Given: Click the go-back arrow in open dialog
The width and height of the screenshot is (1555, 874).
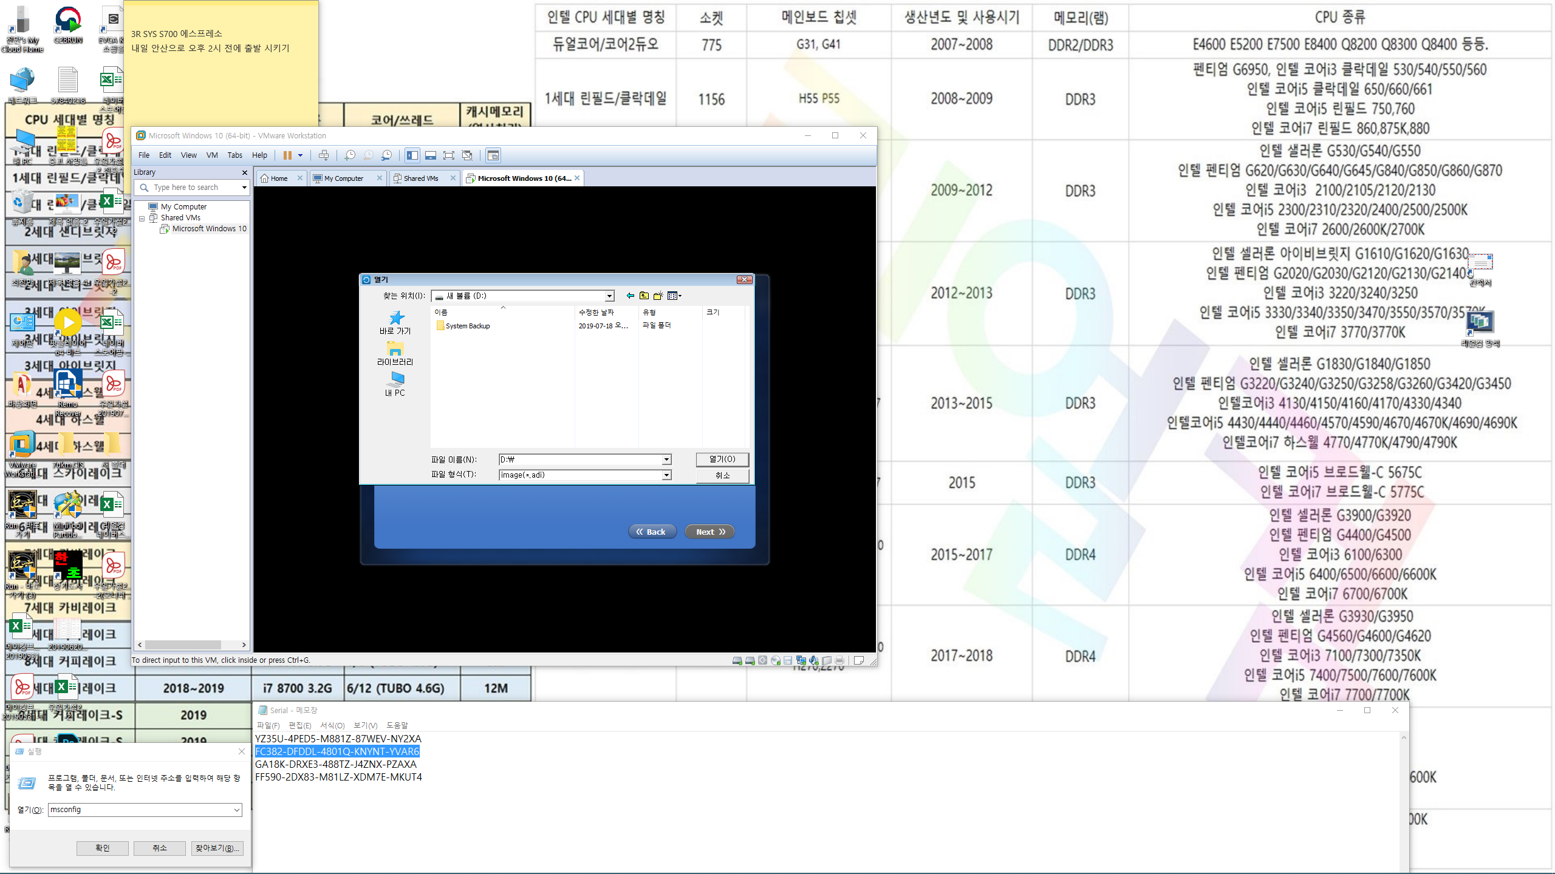Looking at the screenshot, I should (x=631, y=296).
